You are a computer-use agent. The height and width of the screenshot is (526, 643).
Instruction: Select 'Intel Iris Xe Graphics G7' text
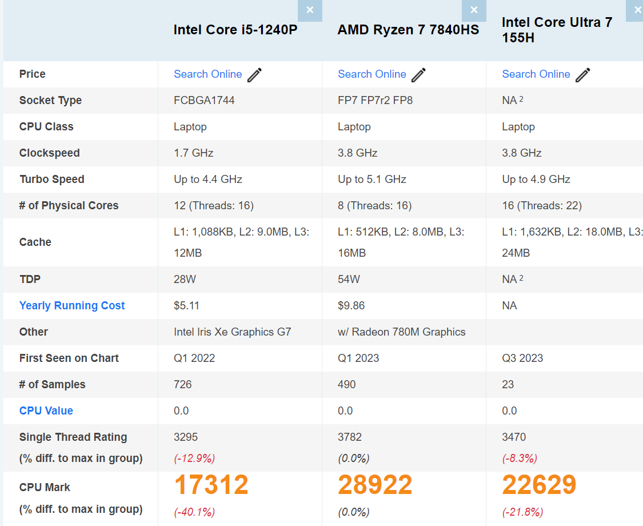[233, 332]
